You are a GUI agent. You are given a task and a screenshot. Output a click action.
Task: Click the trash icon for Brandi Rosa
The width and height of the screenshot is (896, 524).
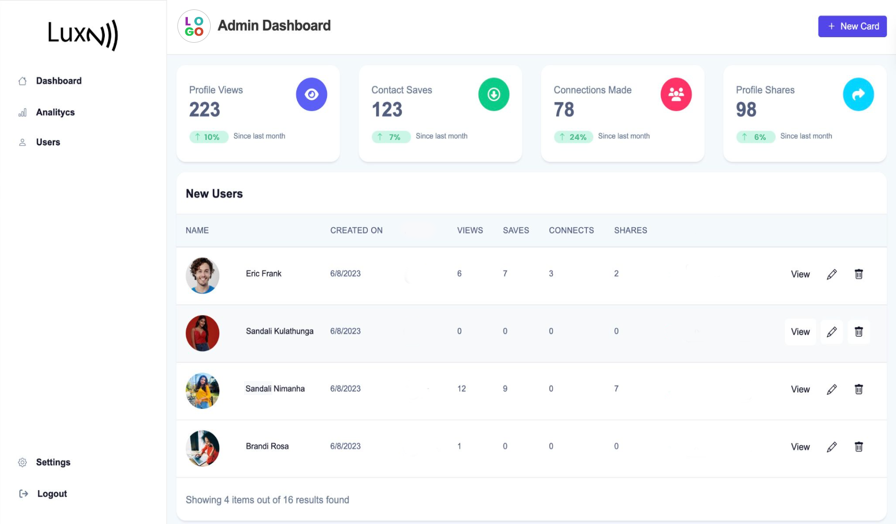point(858,447)
